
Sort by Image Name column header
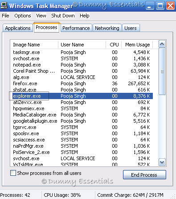(34, 45)
